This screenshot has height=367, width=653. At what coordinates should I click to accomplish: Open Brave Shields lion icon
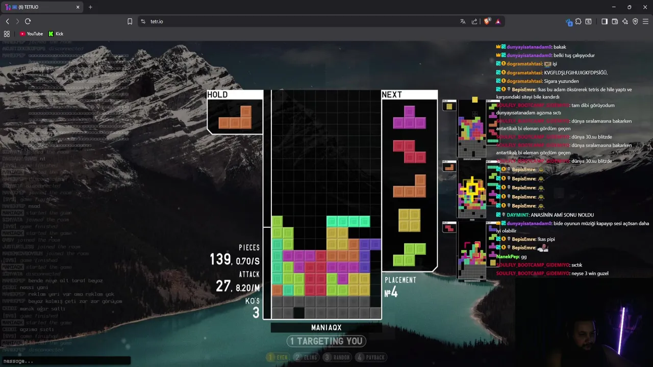tap(487, 21)
